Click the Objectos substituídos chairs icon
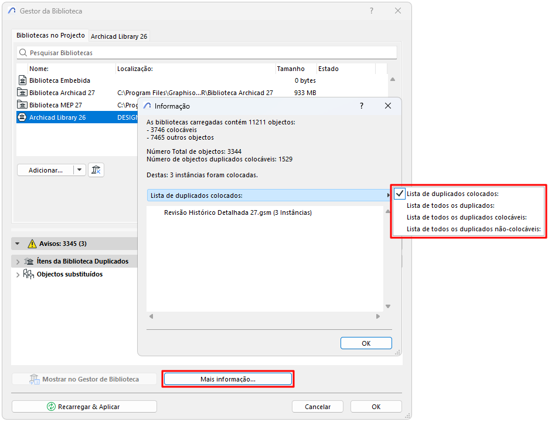The image size is (548, 422). (x=29, y=274)
